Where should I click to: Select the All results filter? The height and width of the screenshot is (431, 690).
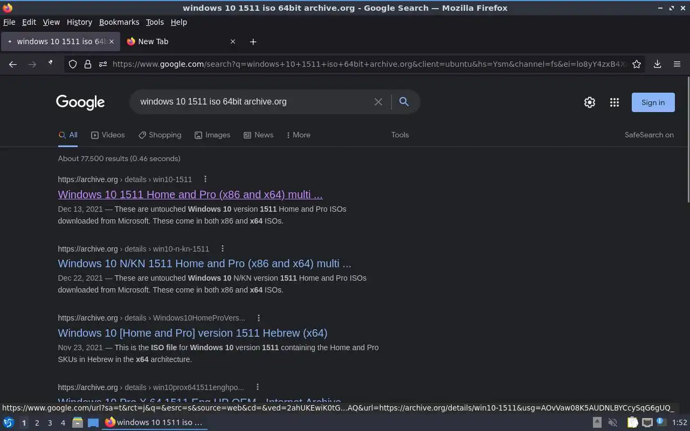pyautogui.click(x=68, y=135)
